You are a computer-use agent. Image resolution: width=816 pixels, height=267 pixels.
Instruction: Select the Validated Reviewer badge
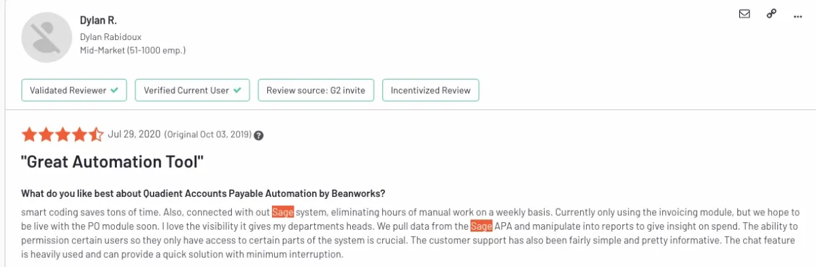point(74,90)
